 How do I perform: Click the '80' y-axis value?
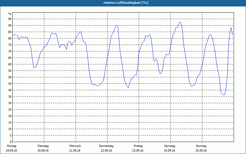click(x=10, y=38)
